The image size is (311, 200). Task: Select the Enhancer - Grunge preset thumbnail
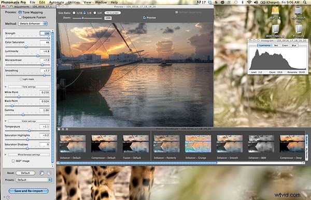click(x=198, y=144)
